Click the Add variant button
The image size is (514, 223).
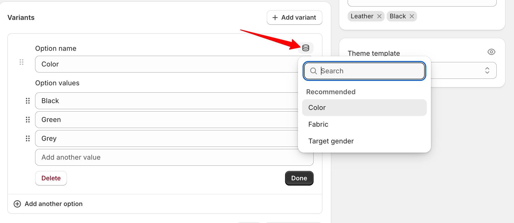point(294,18)
